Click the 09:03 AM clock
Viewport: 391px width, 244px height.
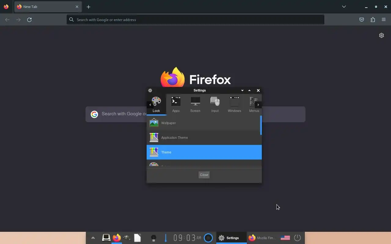tap(187, 238)
